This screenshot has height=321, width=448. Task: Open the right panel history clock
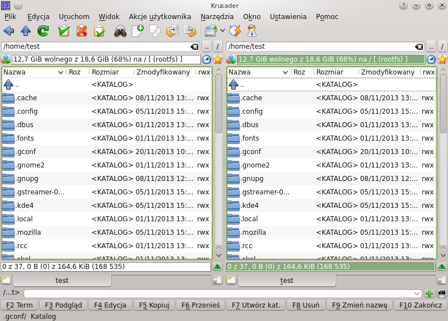pyautogui.click(x=431, y=59)
